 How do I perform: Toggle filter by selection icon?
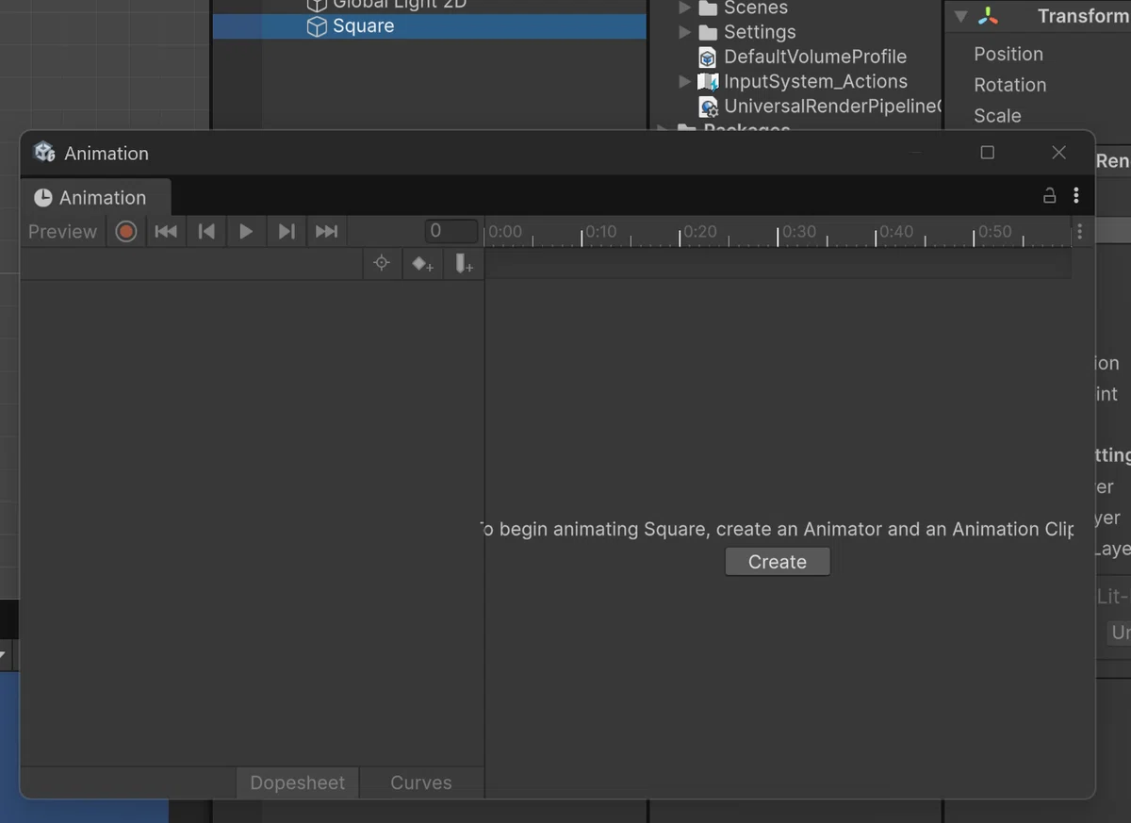tap(382, 264)
